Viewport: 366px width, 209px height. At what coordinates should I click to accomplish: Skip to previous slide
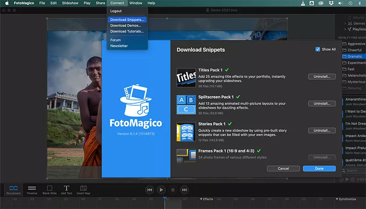pos(150,190)
